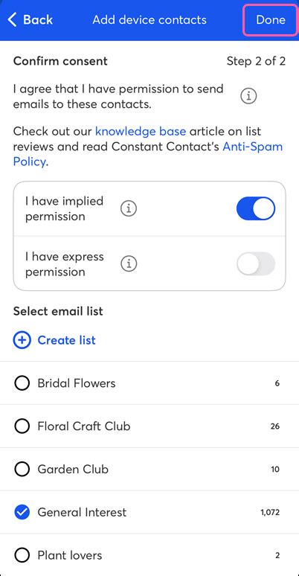
Task: Disable the implied permission toggle
Action: [x=256, y=208]
